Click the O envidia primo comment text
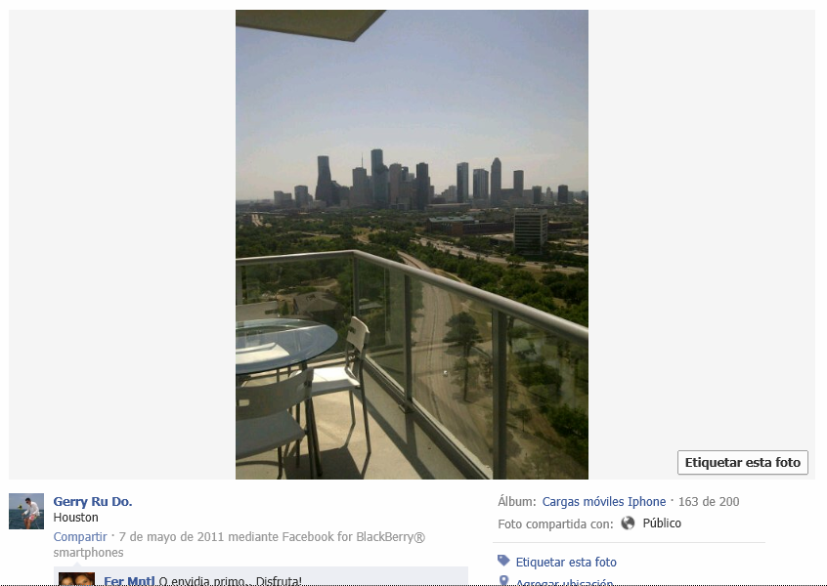Image resolution: width=827 pixels, height=586 pixels. click(x=230, y=581)
